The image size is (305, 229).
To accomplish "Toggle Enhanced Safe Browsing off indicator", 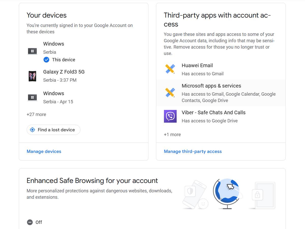I will (30, 222).
